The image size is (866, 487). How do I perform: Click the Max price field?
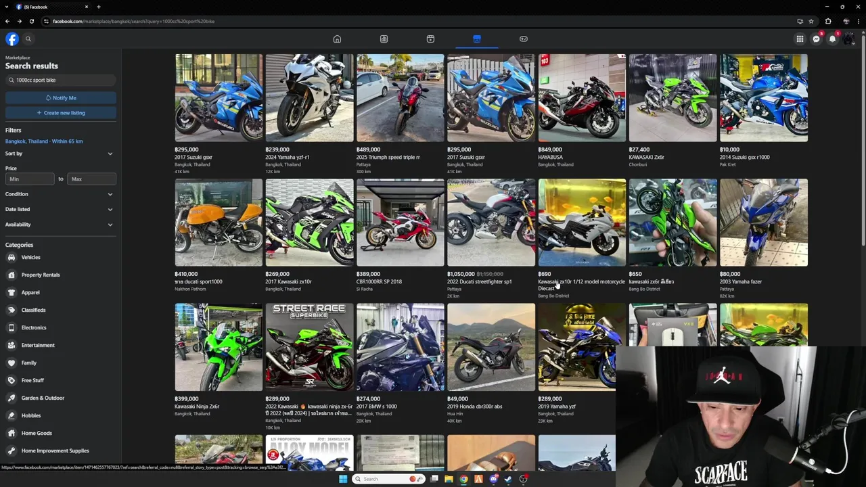click(x=91, y=179)
